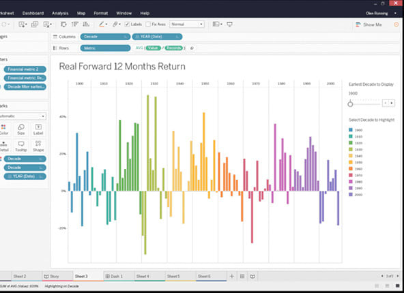Screen dimensions: 404x293
Task: Step the Earliest Decade slider backward
Action: tap(386, 103)
